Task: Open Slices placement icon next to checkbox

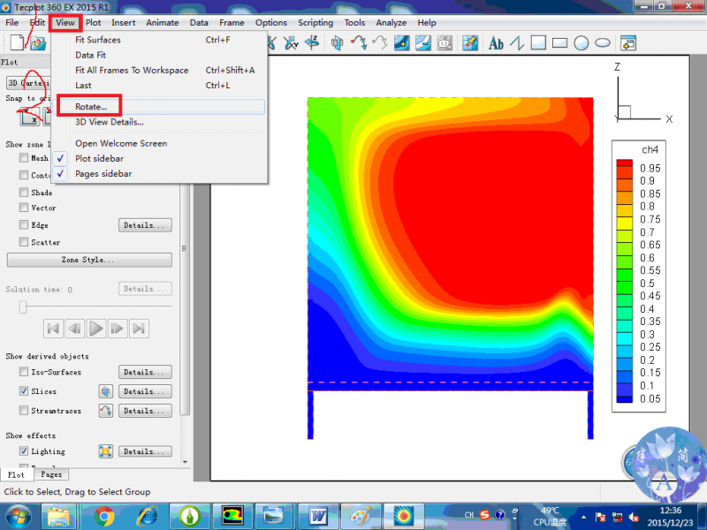Action: 105,391
